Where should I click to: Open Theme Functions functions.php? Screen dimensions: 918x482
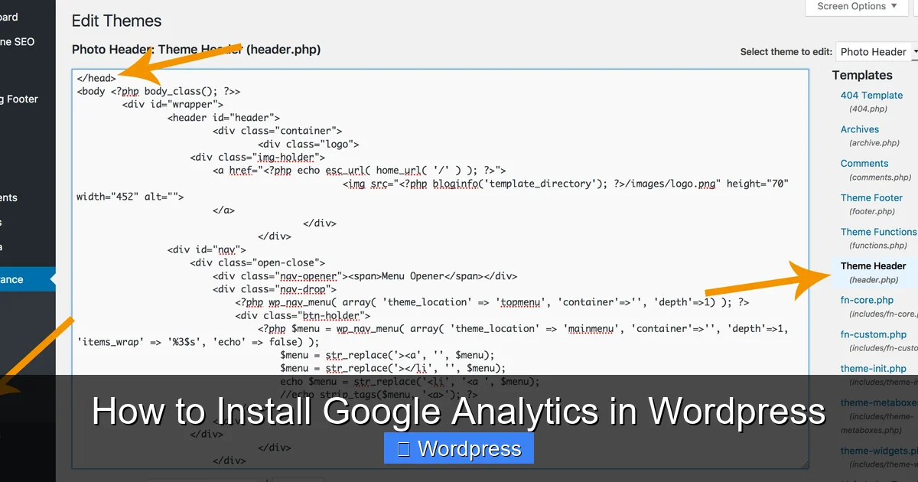point(877,232)
